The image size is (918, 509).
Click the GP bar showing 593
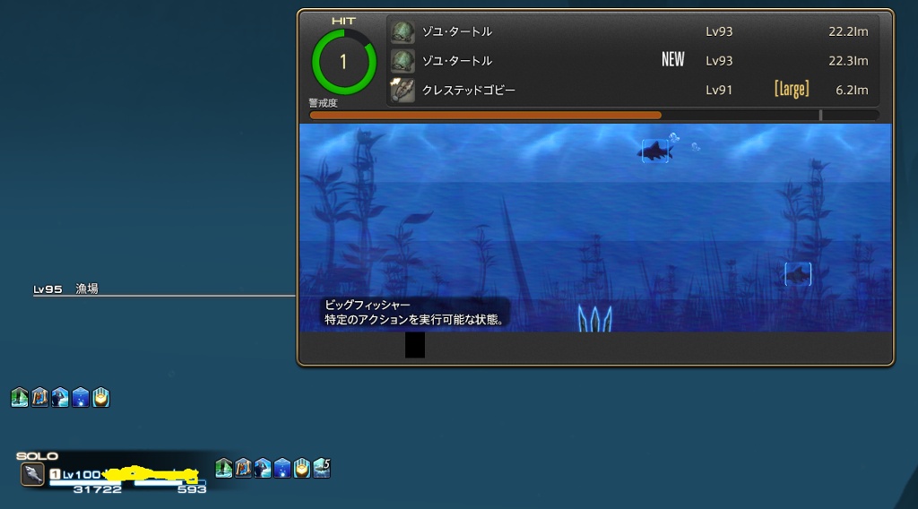tap(169, 483)
